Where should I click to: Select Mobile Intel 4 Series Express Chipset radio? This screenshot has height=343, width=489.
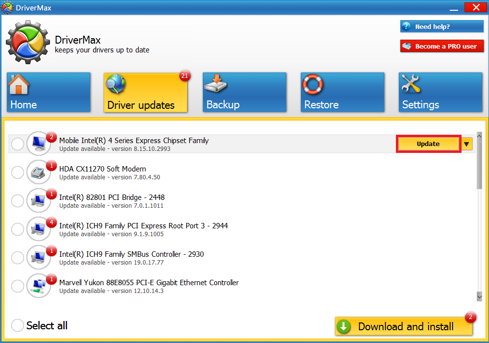[x=18, y=144]
